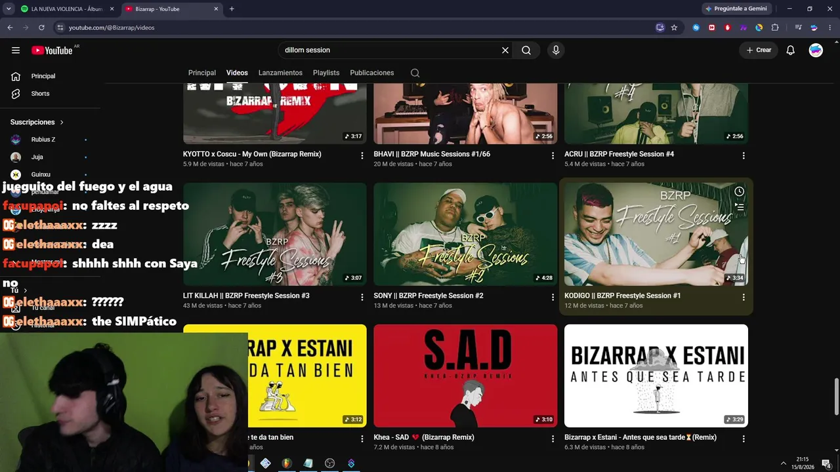Open options for Antes que sea tarde remix
Image resolution: width=840 pixels, height=472 pixels.
744,439
